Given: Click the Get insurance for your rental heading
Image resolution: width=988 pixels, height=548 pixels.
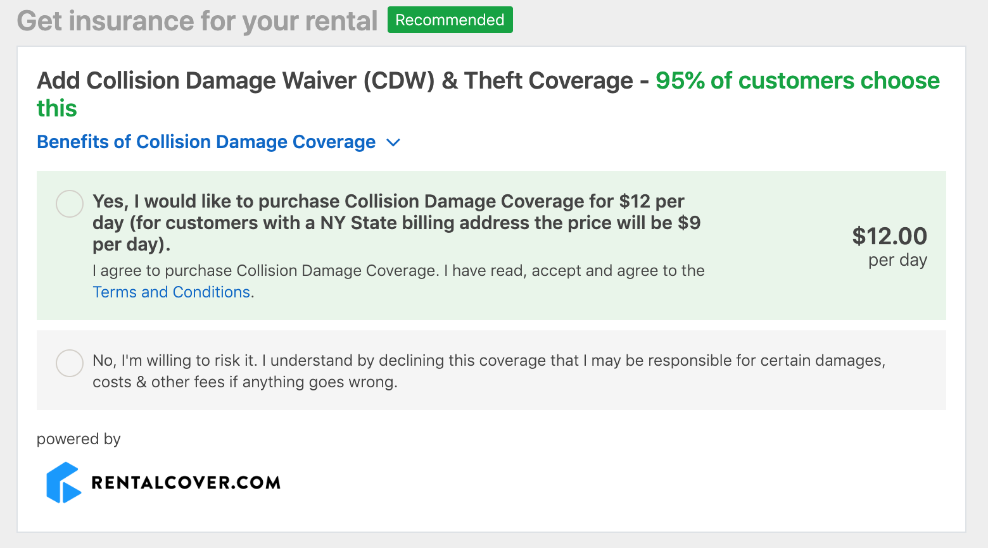Looking at the screenshot, I should click(197, 21).
